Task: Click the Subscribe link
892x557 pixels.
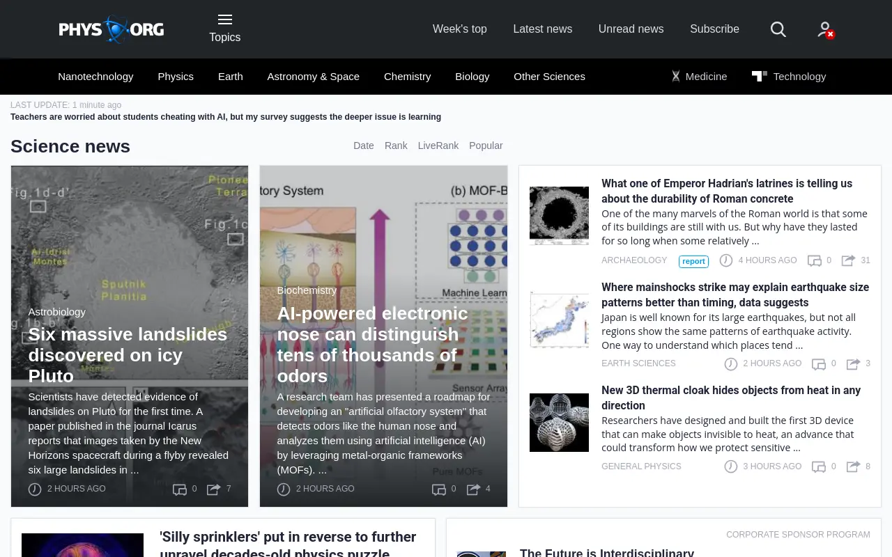Action: (714, 29)
